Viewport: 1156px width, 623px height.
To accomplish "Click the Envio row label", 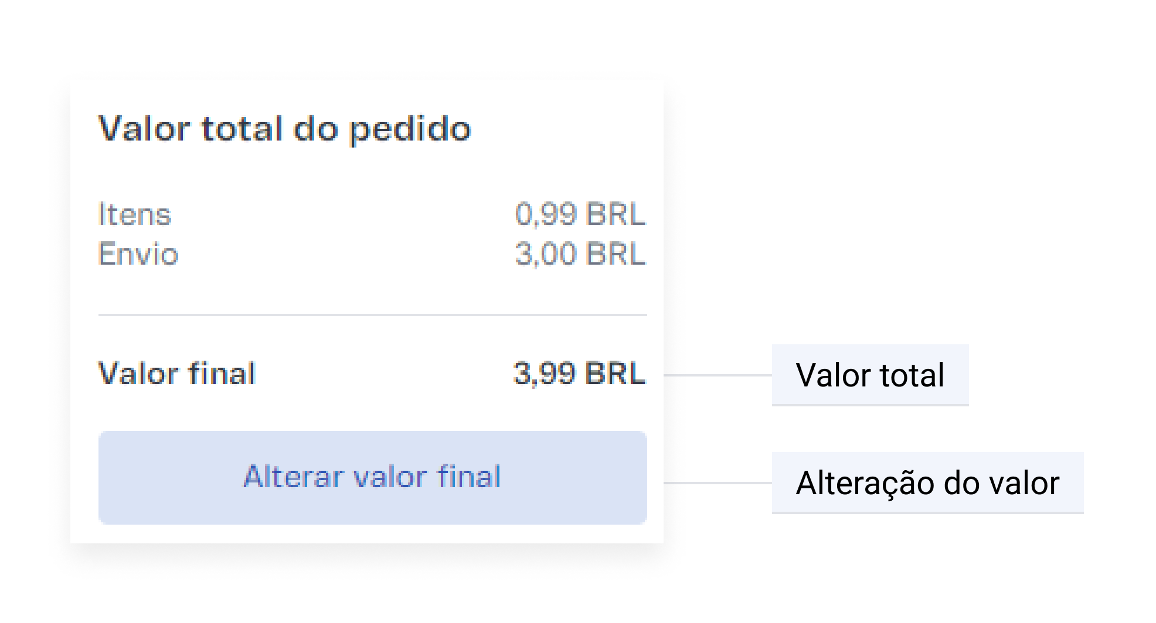I will coord(138,254).
